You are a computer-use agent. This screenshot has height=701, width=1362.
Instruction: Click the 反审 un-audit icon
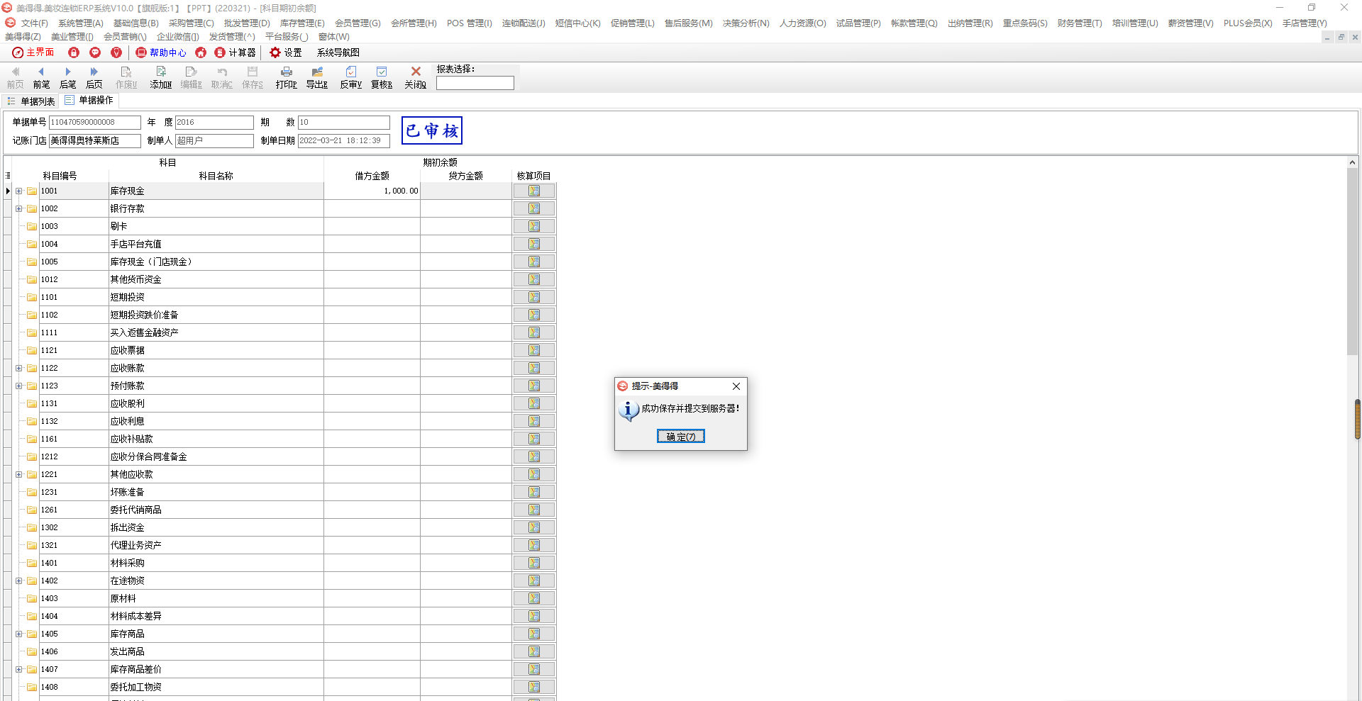coord(351,72)
